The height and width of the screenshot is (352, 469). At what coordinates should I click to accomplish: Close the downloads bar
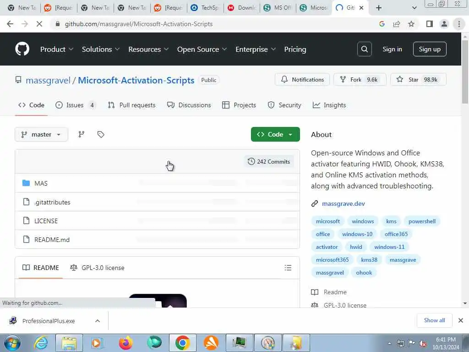pos(461,320)
